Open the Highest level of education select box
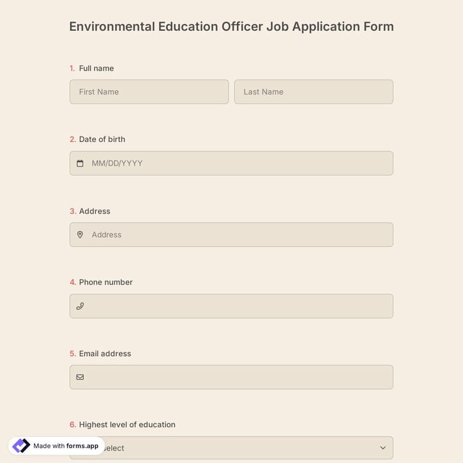The image size is (463, 463). (247, 448)
